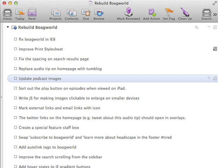Tick the Swap 'subscribe to boagworld' task

pos(16,137)
